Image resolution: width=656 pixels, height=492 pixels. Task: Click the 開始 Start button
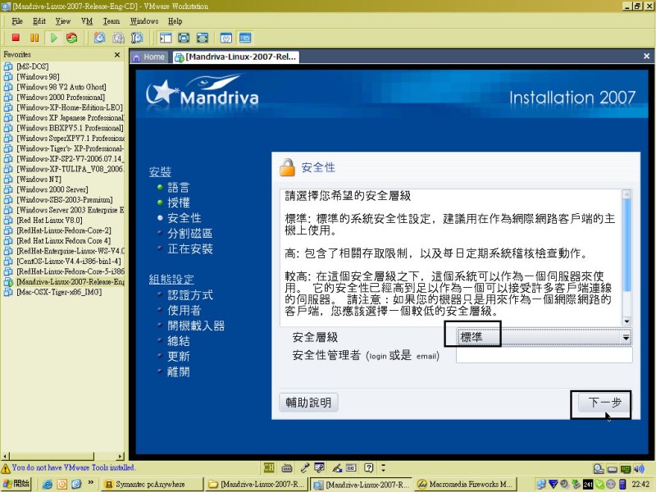point(16,484)
